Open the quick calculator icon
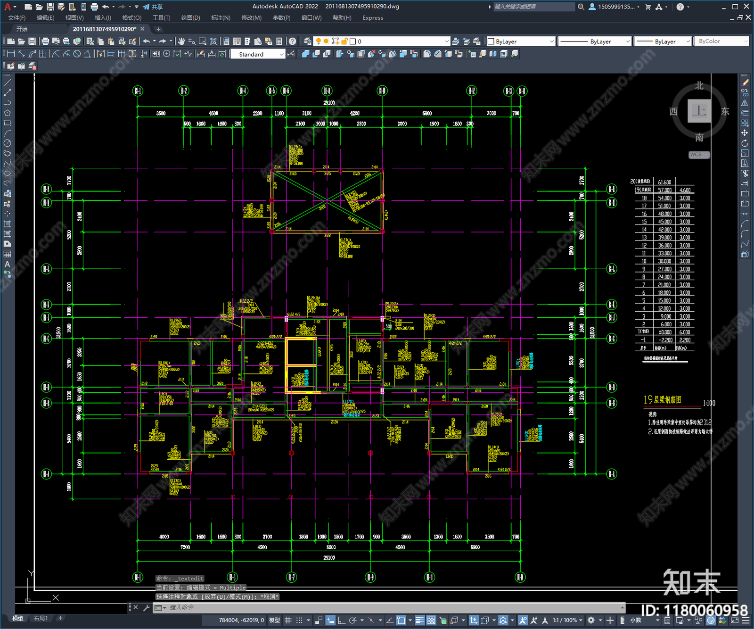The height and width of the screenshot is (629, 754). point(279,41)
